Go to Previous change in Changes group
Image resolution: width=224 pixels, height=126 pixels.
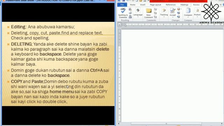[178, 13]
